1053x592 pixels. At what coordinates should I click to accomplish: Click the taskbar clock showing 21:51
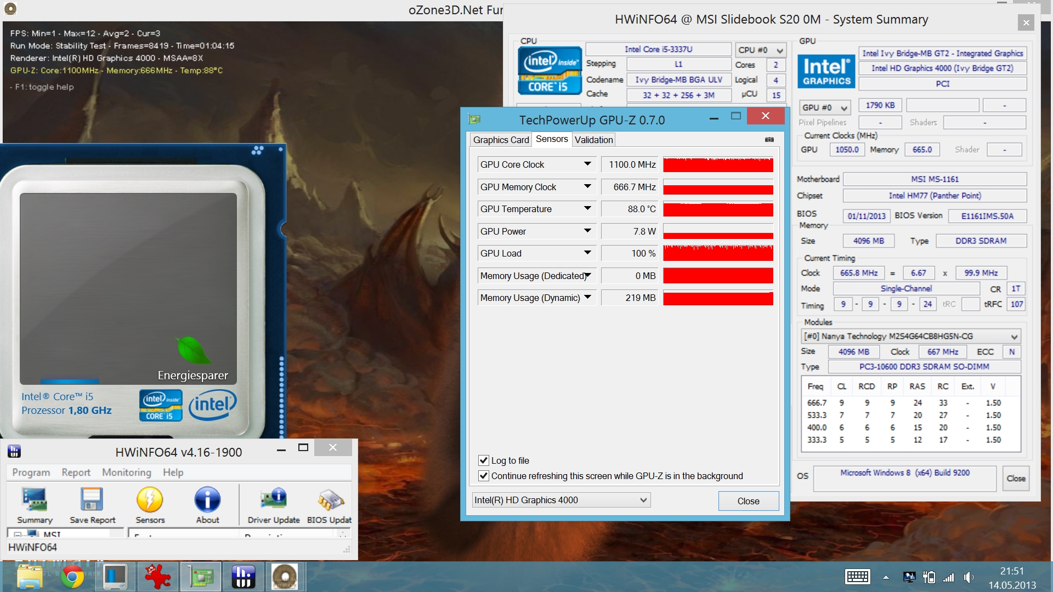[1012, 578]
